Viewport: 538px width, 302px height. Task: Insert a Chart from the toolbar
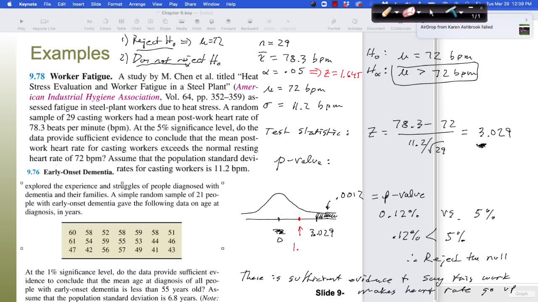pyautogui.click(x=136, y=24)
